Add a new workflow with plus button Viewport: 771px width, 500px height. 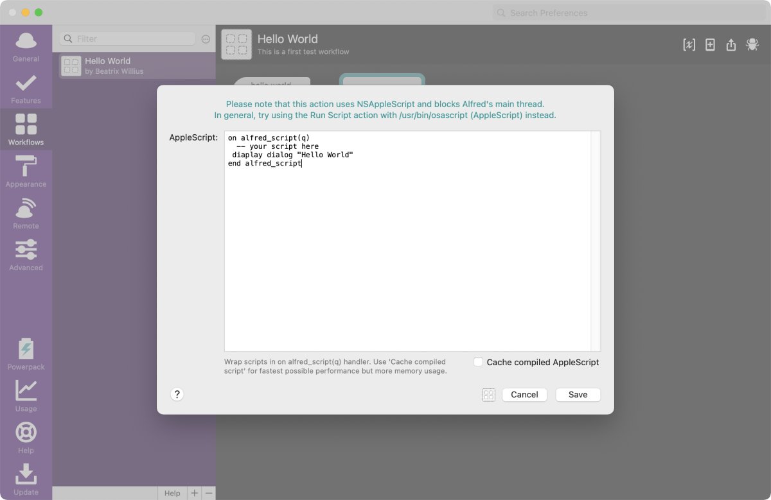[x=194, y=493]
